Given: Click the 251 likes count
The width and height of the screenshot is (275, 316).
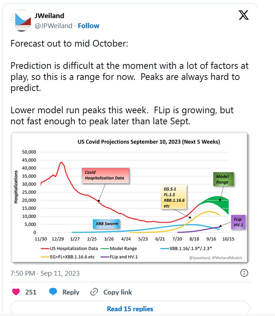Looking at the screenshot, I should (x=31, y=292).
